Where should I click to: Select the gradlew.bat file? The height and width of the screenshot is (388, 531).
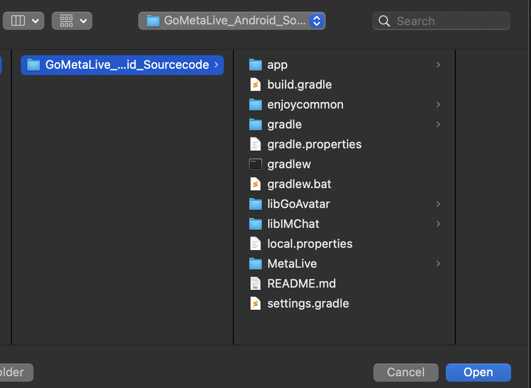[x=299, y=184]
